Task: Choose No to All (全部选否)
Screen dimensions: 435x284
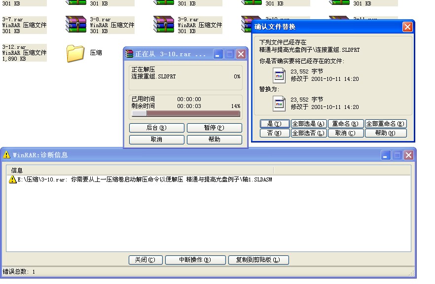Action: pyautogui.click(x=308, y=133)
